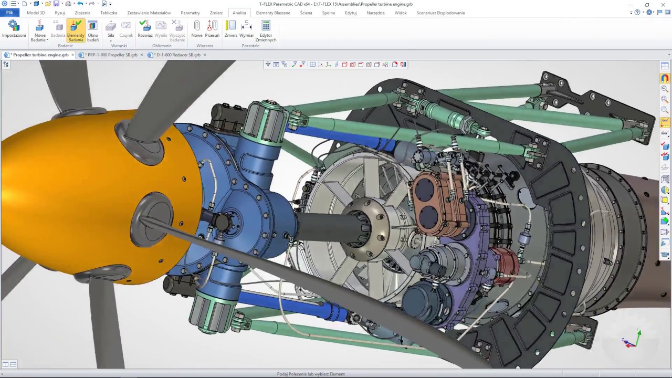The height and width of the screenshot is (378, 672).
Task: Click the Open folder icon in quick access toolbar
Action: pyautogui.click(x=48, y=4)
